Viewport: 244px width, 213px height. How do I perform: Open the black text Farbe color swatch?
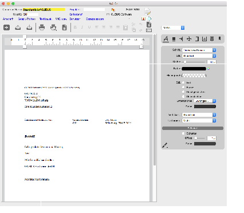[x=194, y=69]
